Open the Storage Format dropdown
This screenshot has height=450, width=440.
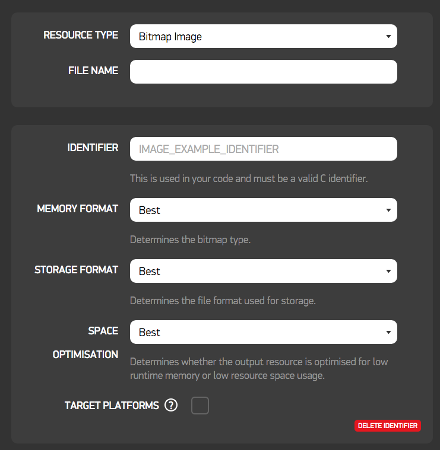tap(263, 271)
